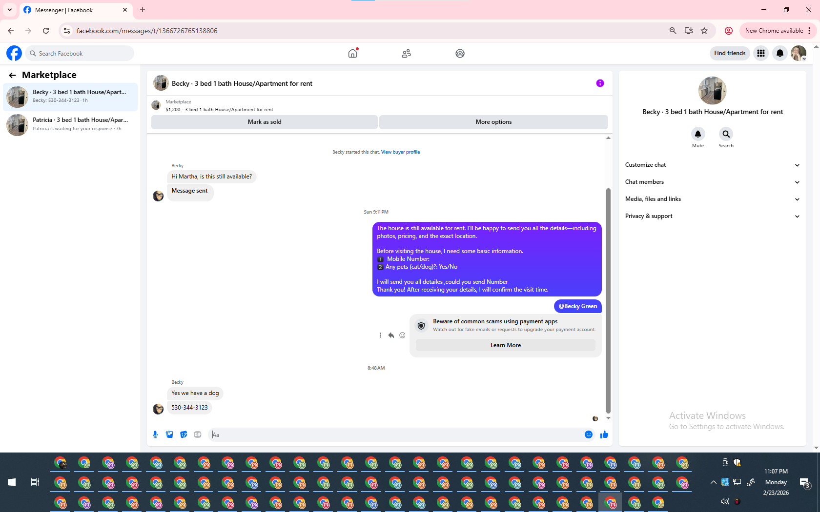Viewport: 820px width, 512px height.
Task: Attach a photo with image icon
Action: pyautogui.click(x=169, y=434)
